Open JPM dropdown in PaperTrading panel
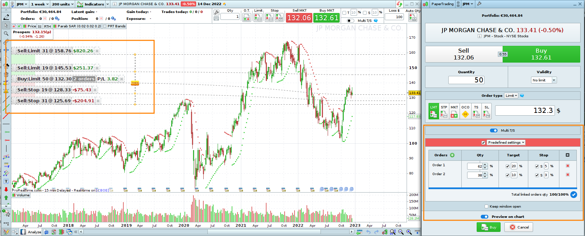Image resolution: width=585 pixels, height=236 pixels. (x=468, y=4)
